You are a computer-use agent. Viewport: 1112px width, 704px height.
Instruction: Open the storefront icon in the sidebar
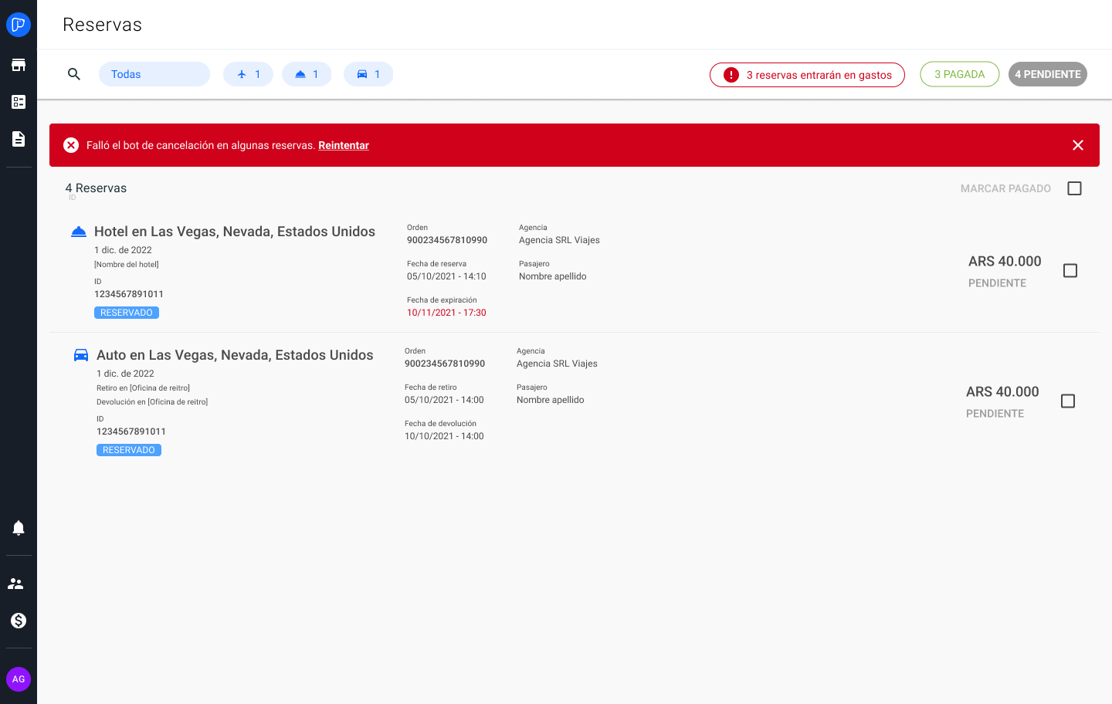pos(19,64)
